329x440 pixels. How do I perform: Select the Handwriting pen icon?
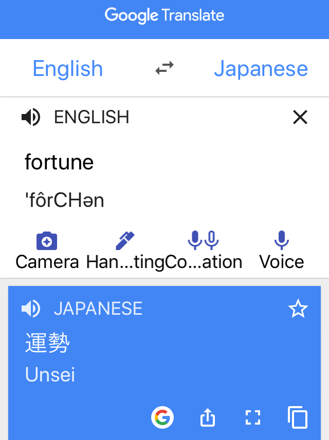pos(125,241)
